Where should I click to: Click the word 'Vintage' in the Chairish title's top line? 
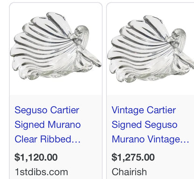point(128,110)
